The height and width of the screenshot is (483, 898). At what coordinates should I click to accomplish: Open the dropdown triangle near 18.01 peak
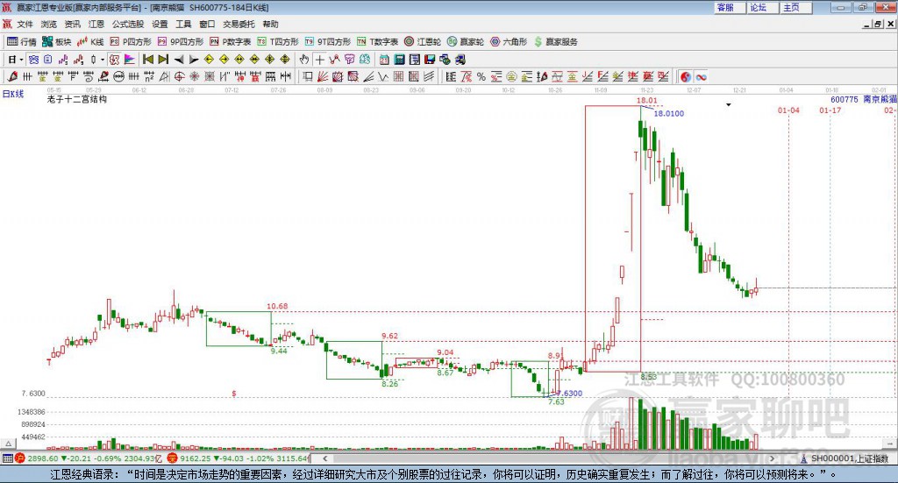(x=729, y=104)
